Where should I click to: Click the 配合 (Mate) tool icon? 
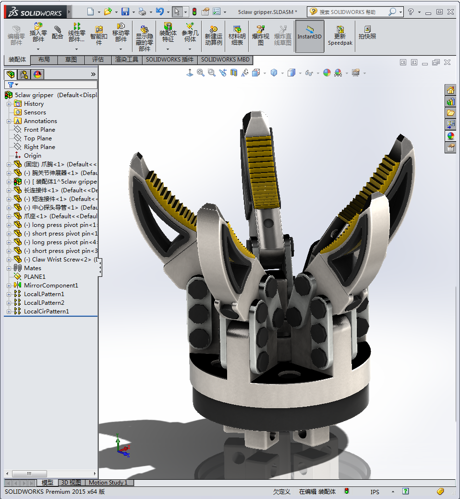[x=58, y=33]
